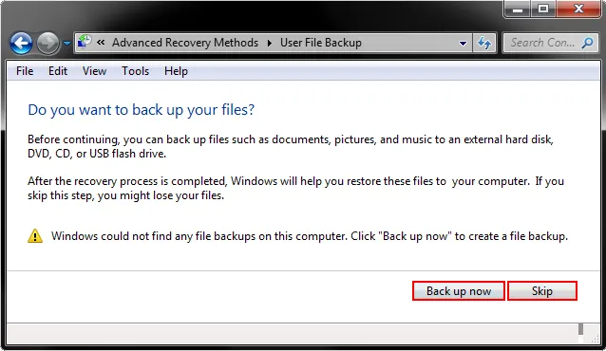The image size is (606, 351).
Task: Click the Control Panel icon in address bar
Action: click(x=85, y=42)
